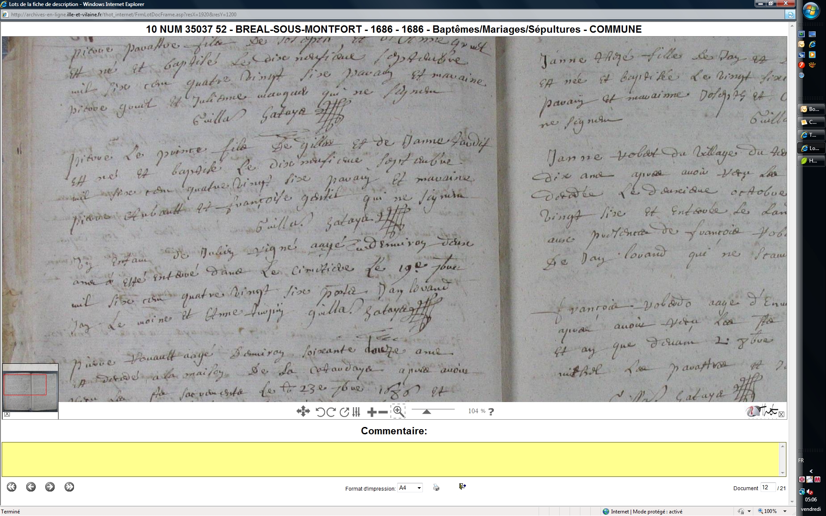Zoom out with the minus icon
826x516 pixels.
[x=383, y=412]
